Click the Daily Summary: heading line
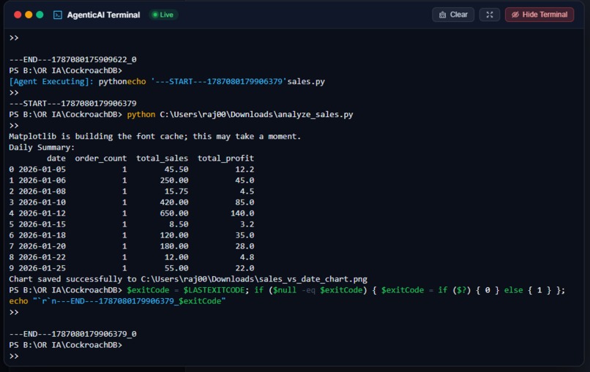The width and height of the screenshot is (590, 372). (x=42, y=148)
